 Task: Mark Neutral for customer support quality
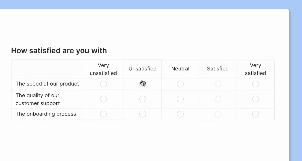[x=180, y=99]
